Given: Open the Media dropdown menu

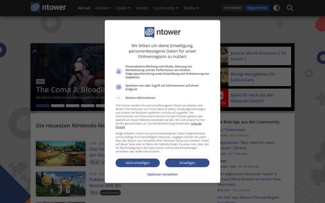Looking at the screenshot, I should (191, 8).
